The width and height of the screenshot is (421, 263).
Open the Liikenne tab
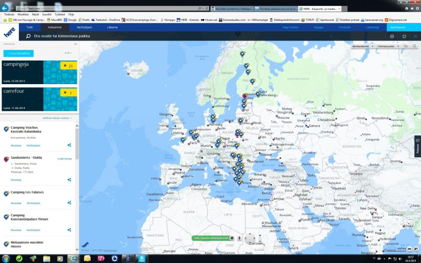[113, 27]
